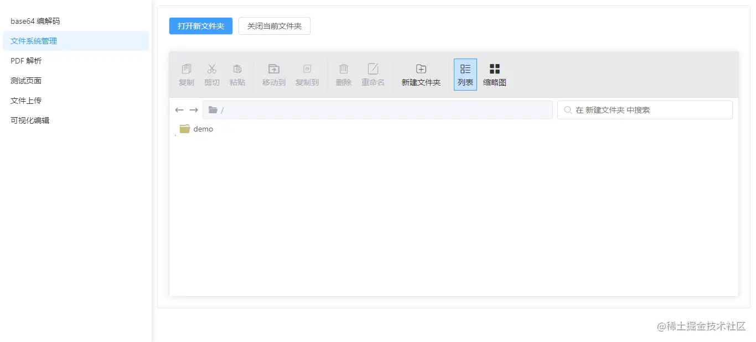Click the 删除 trash can icon

coord(344,69)
